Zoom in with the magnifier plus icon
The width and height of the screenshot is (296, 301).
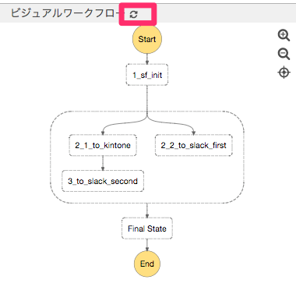point(284,35)
